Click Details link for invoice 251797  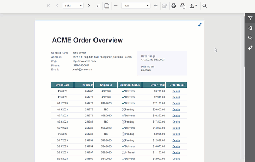click(x=176, y=153)
